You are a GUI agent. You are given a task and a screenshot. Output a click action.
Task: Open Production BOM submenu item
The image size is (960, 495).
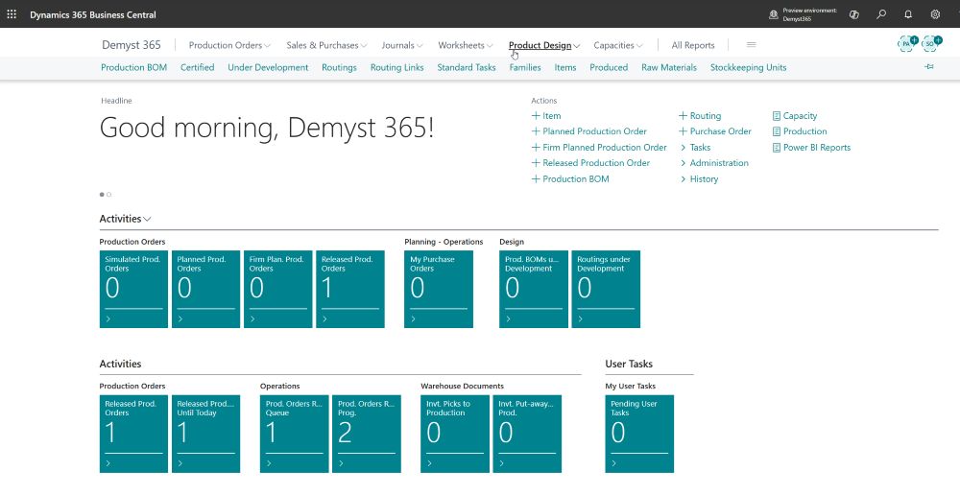pos(134,67)
